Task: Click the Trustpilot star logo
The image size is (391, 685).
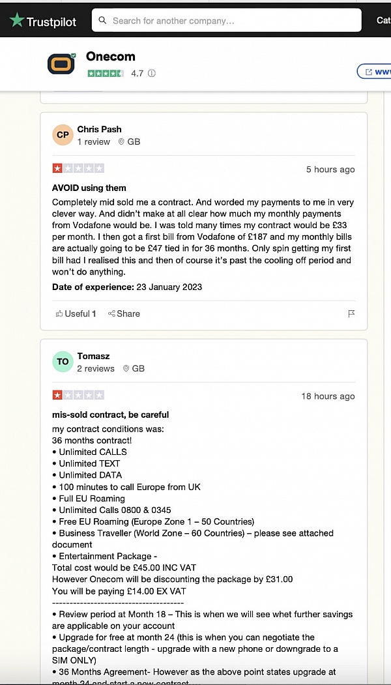Action: 17,20
